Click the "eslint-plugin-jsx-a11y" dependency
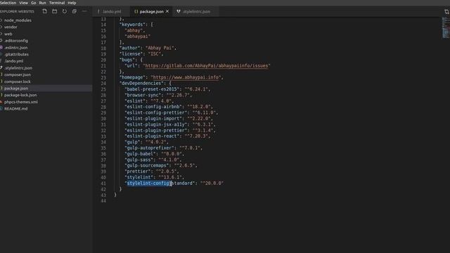This screenshot has height=253, width=450. [x=156, y=124]
